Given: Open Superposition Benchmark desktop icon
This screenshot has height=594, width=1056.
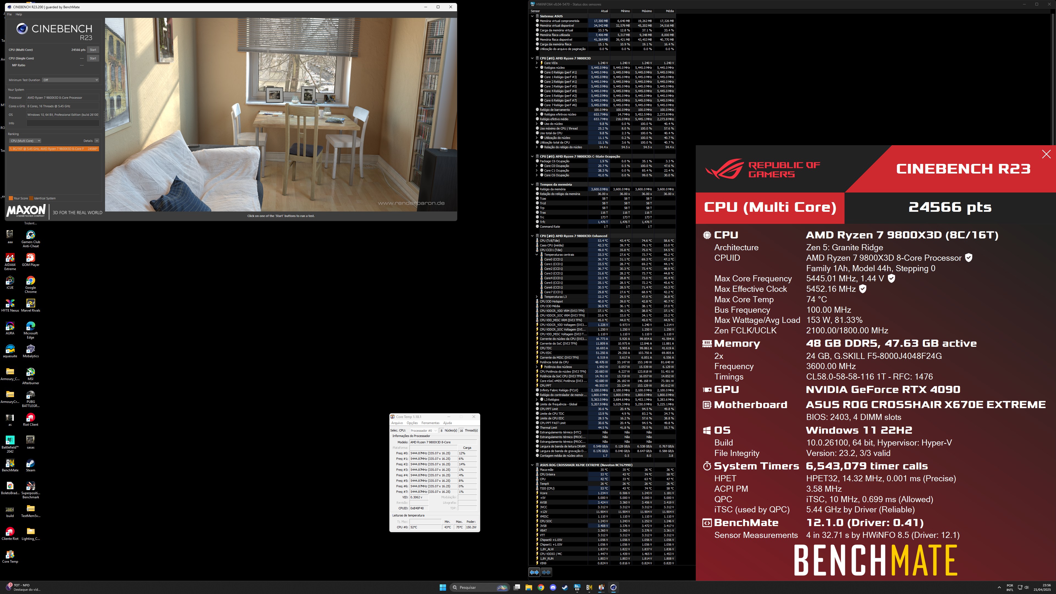Looking at the screenshot, I should point(30,490).
